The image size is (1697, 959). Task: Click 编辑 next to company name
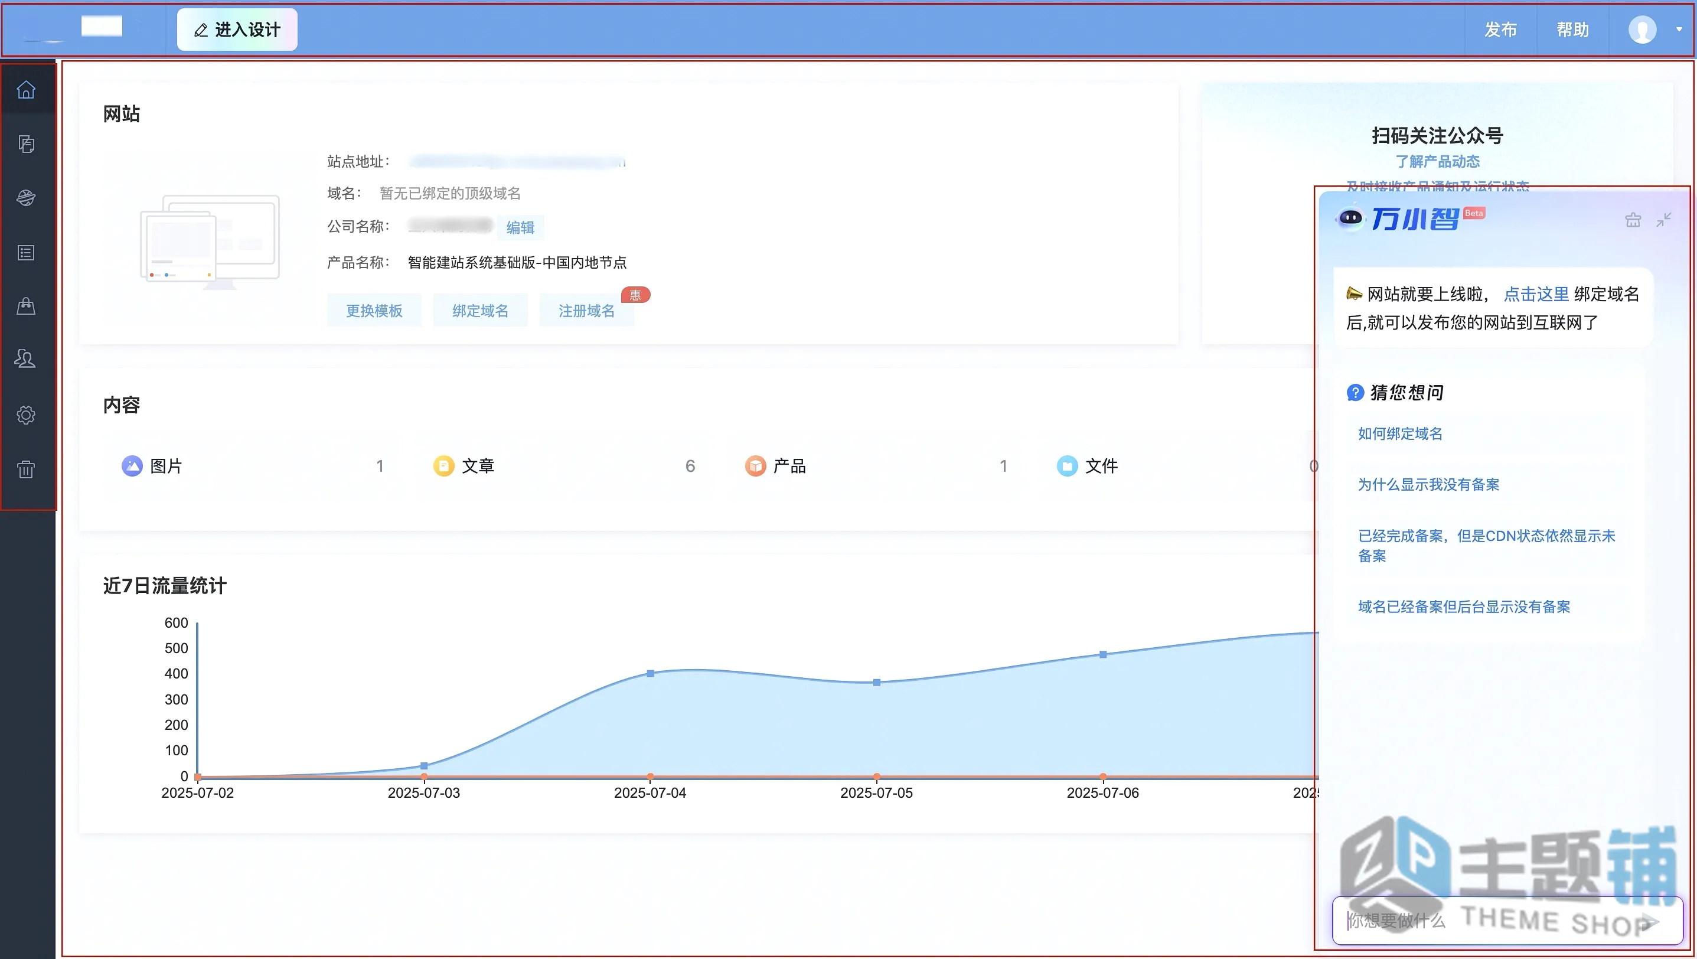[520, 227]
